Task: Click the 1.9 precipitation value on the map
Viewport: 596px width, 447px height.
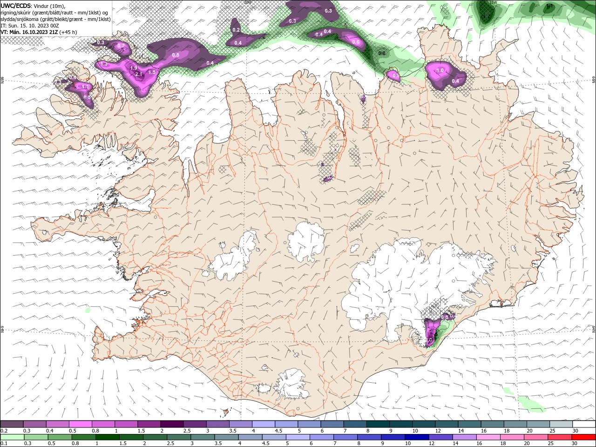Action: click(x=134, y=68)
